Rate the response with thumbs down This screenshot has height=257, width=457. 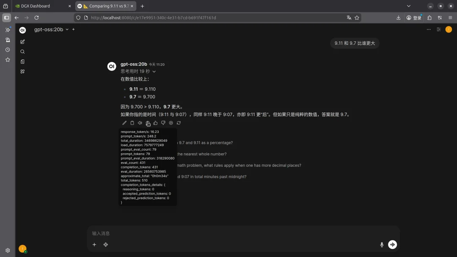click(163, 123)
